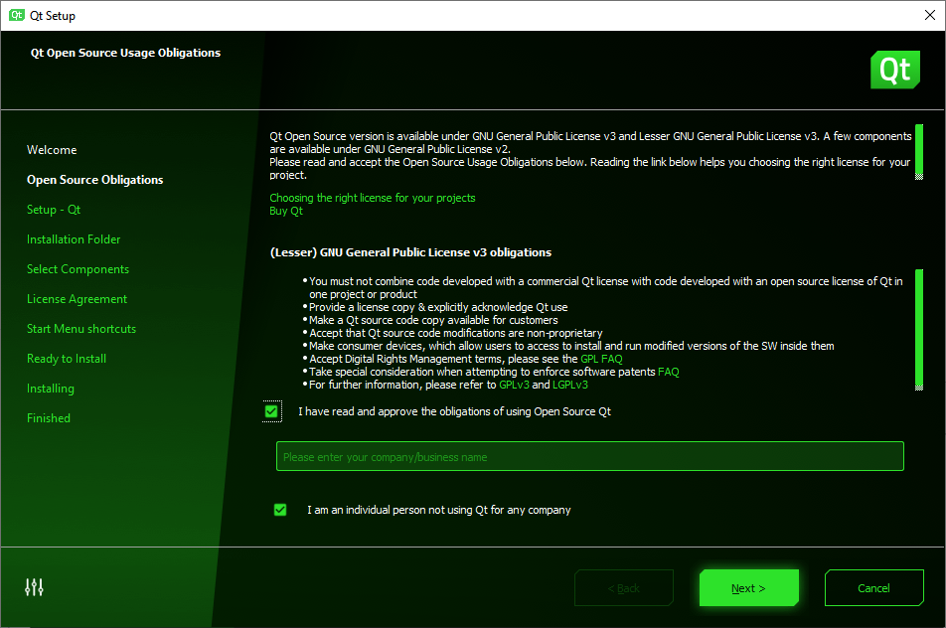Click 'I have read and approve' label
Viewport: 946px width, 628px height.
[x=454, y=411]
